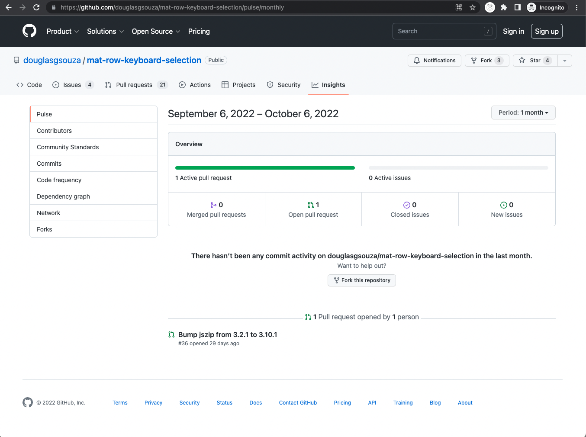
Task: Open the Bump jszip pull request link
Action: 228,334
